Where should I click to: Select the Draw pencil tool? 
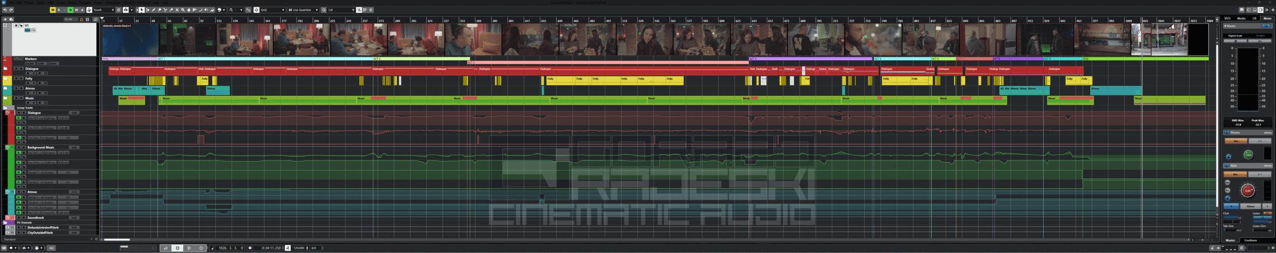coord(154,10)
